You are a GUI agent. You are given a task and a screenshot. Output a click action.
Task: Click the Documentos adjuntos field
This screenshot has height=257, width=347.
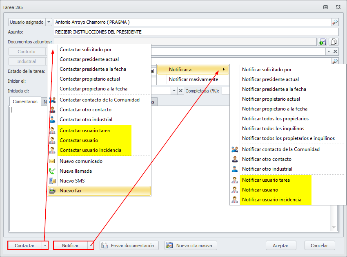(x=185, y=42)
